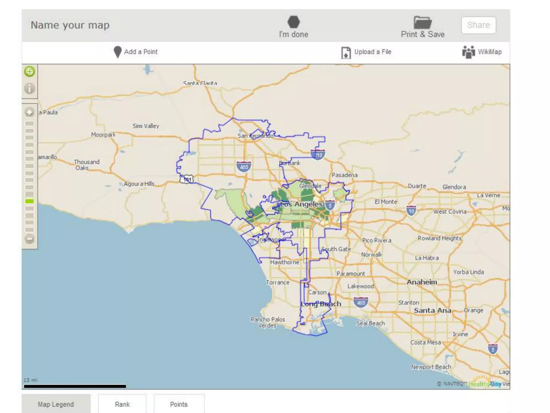Screen dimensions: 550x413
Task: Open the WikiMap people icon
Action: point(468,52)
